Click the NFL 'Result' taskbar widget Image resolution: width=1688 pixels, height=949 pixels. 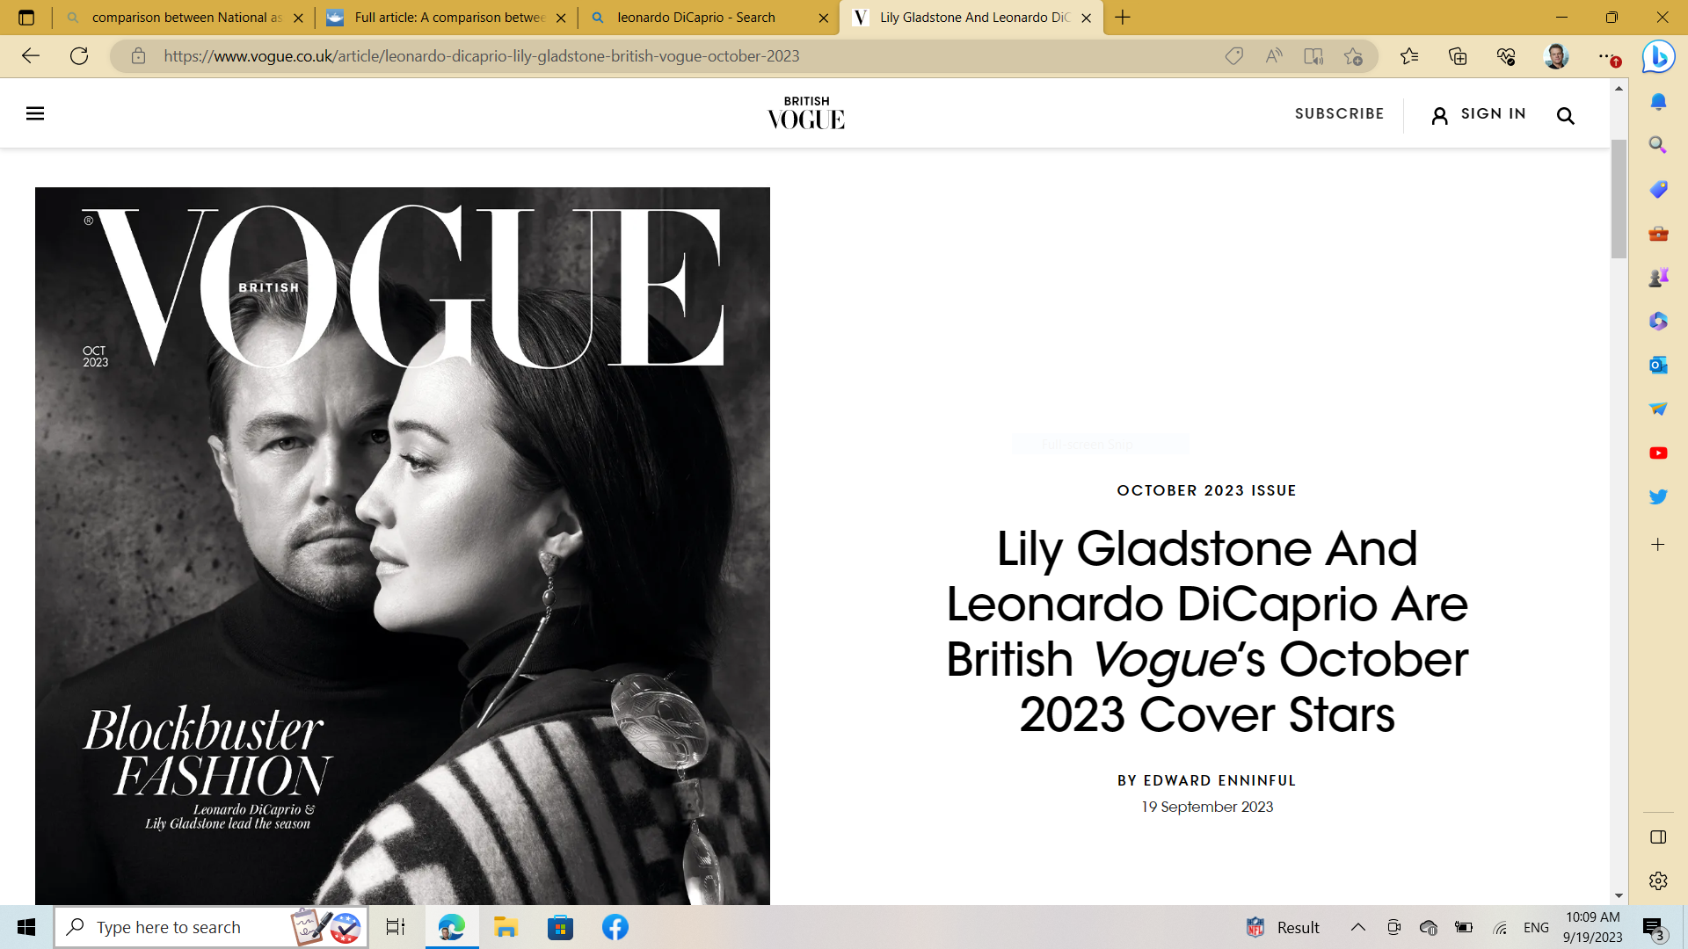(x=1283, y=927)
